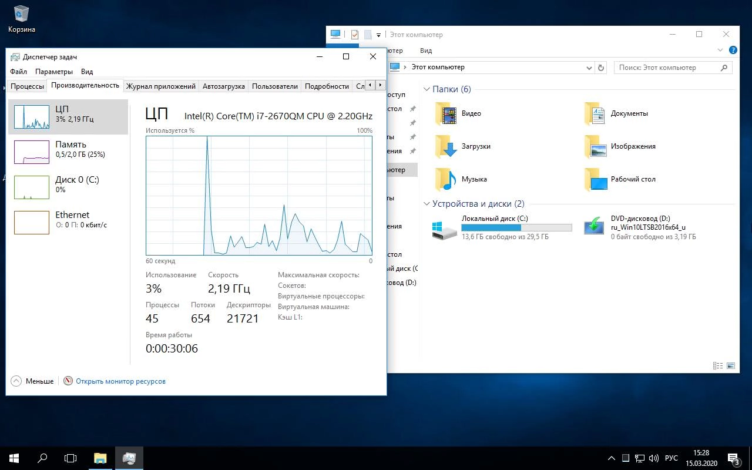Image resolution: width=752 pixels, height=470 pixels.
Task: Switch to Task Manager on taskbar
Action: coord(129,458)
